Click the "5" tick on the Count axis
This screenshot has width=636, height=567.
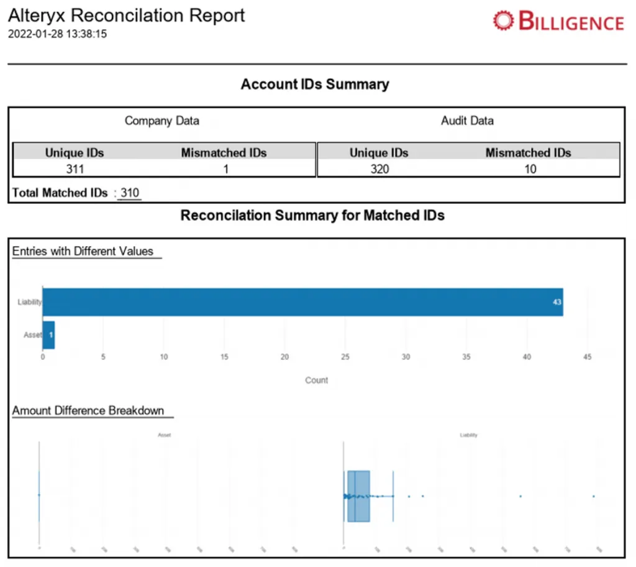pos(103,357)
